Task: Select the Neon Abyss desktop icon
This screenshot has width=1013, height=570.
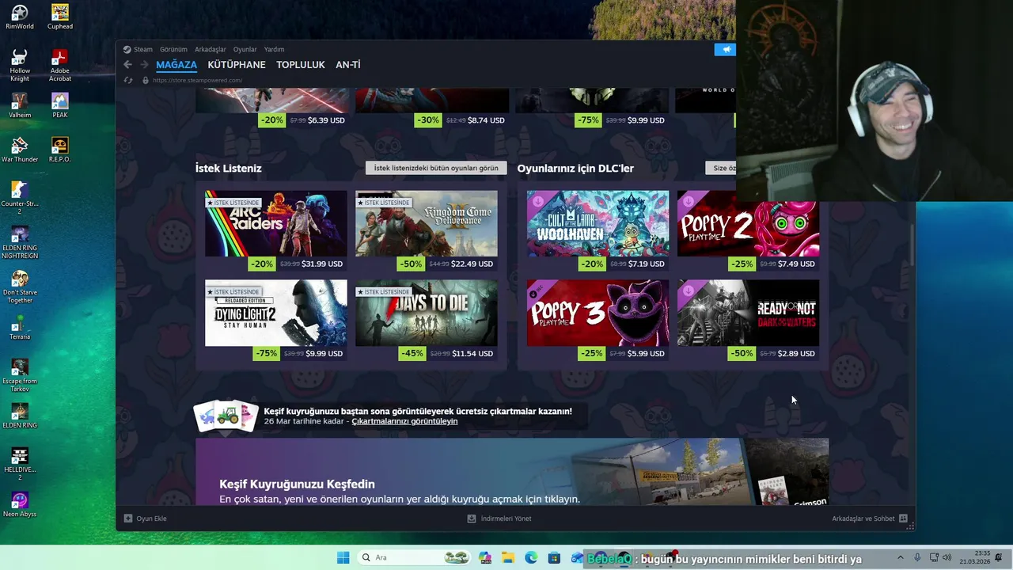Action: tap(20, 504)
